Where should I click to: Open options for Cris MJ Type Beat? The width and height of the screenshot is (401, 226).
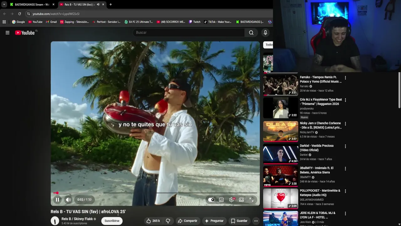[x=345, y=100]
